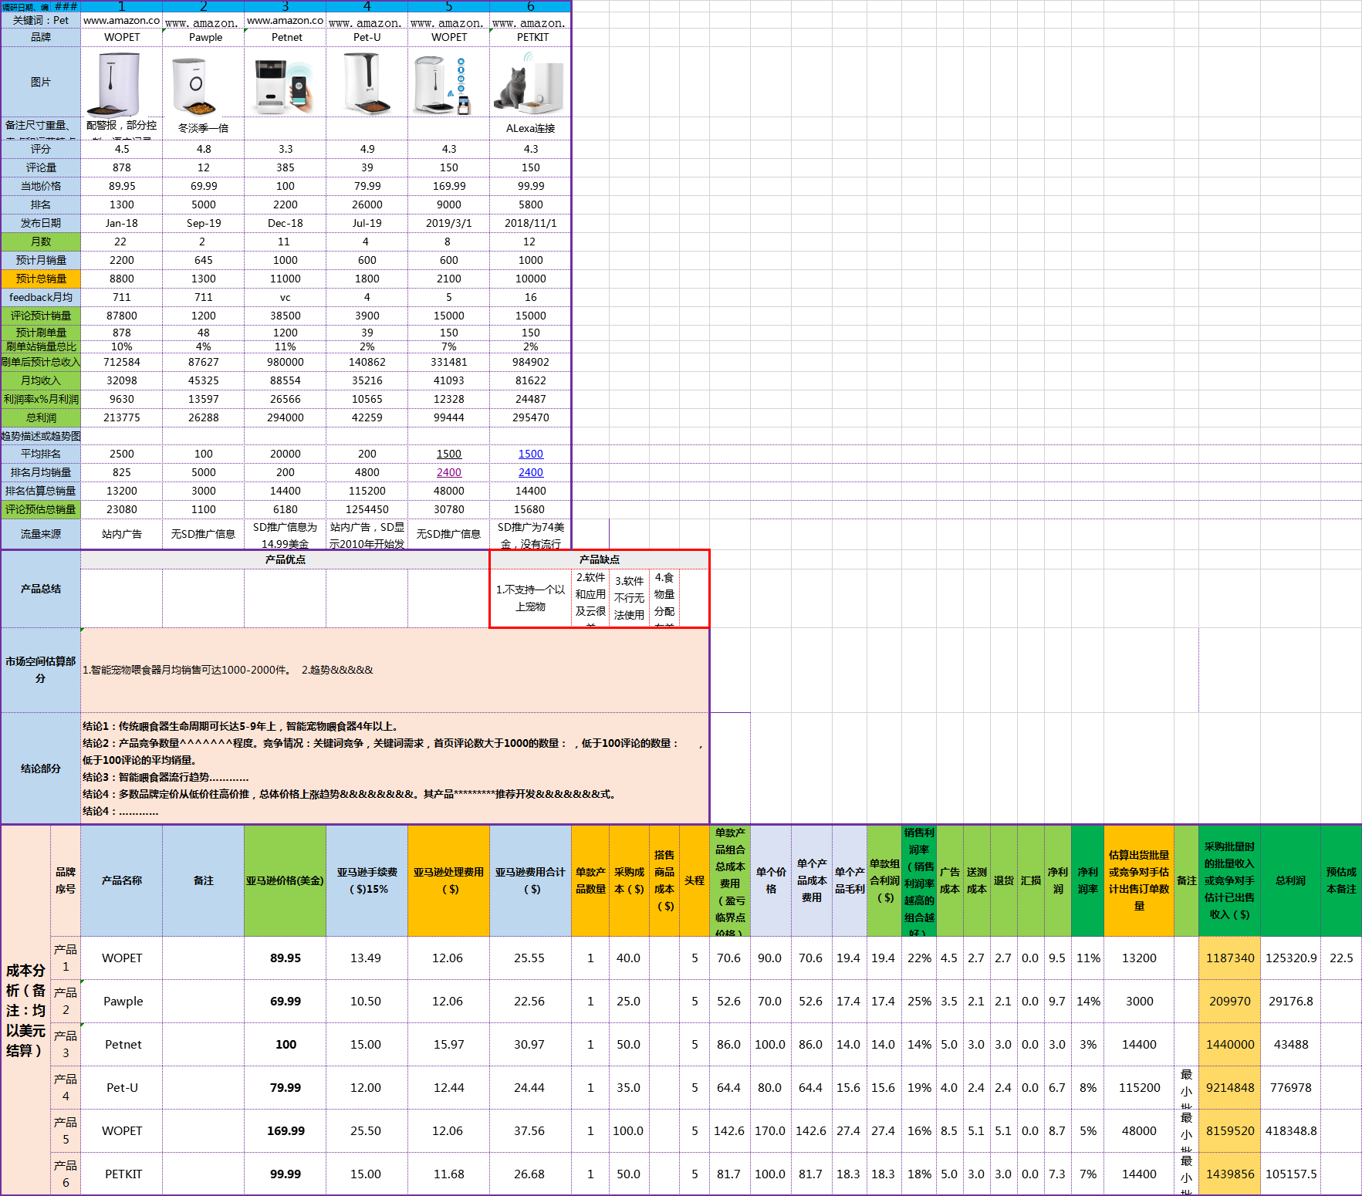The height and width of the screenshot is (1196, 1362).
Task: Select total profit cell 294000
Action: [x=285, y=417]
